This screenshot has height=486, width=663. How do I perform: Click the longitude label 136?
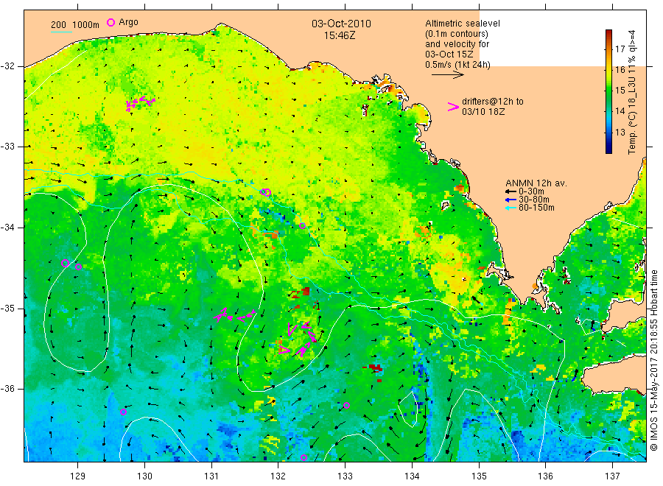[x=545, y=476]
